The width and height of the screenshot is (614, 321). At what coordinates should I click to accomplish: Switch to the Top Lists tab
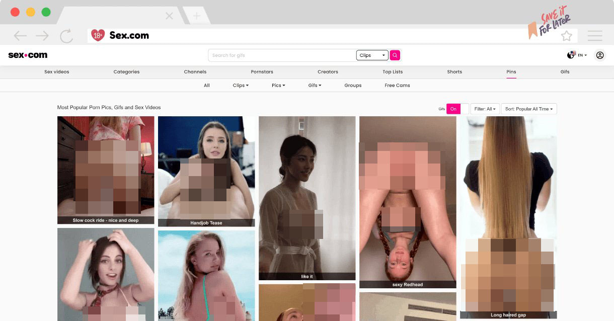pos(393,72)
